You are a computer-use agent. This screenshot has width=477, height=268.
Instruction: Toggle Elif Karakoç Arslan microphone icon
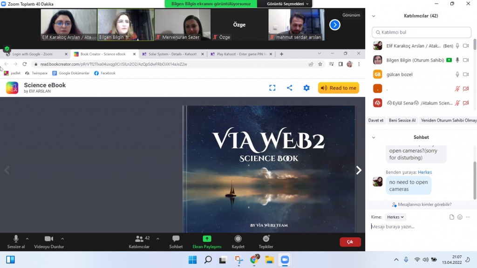[x=457, y=46]
